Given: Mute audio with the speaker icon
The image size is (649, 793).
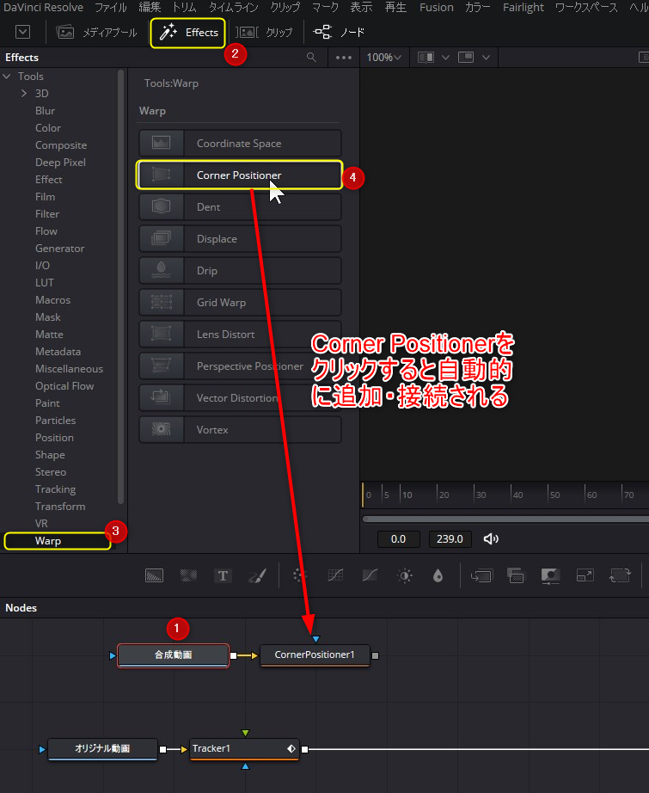Looking at the screenshot, I should pos(491,539).
